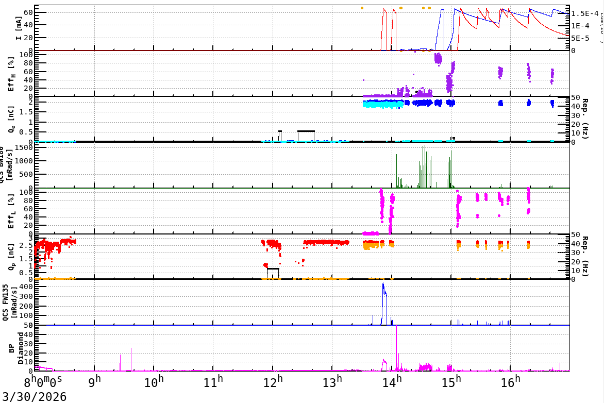The height and width of the screenshot is (403, 604).
Task: Click the 12h time axis label
Action: [x=273, y=382]
